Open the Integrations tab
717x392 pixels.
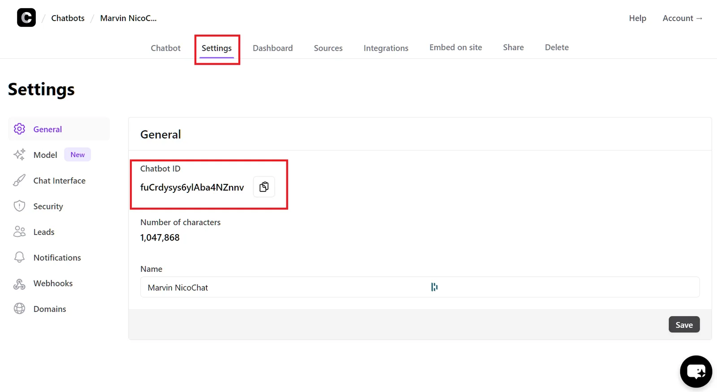click(x=386, y=48)
